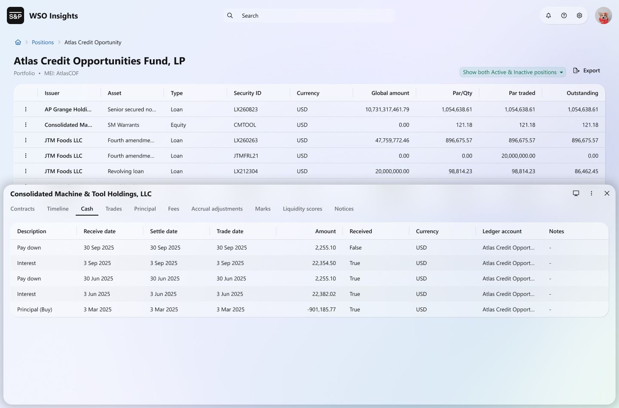Switch to the Principal tab
Viewport: 619px width, 408px height.
coord(145,209)
